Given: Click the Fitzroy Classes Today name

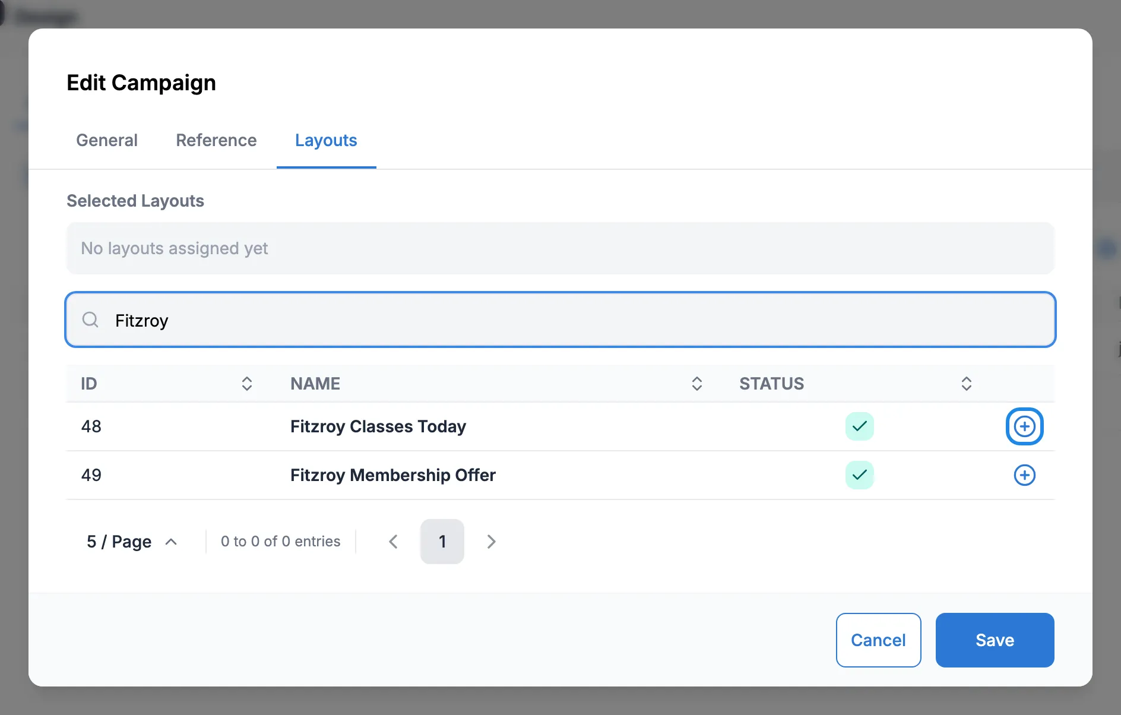Looking at the screenshot, I should [378, 426].
